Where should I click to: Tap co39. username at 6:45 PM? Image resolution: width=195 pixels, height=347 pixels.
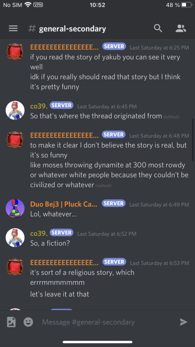(x=39, y=106)
